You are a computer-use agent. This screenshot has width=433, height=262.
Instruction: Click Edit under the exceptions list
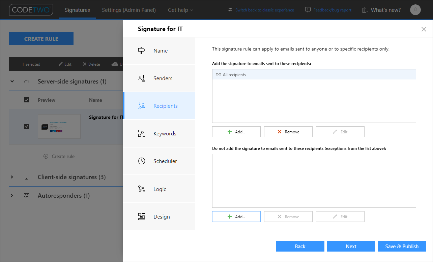click(340, 217)
